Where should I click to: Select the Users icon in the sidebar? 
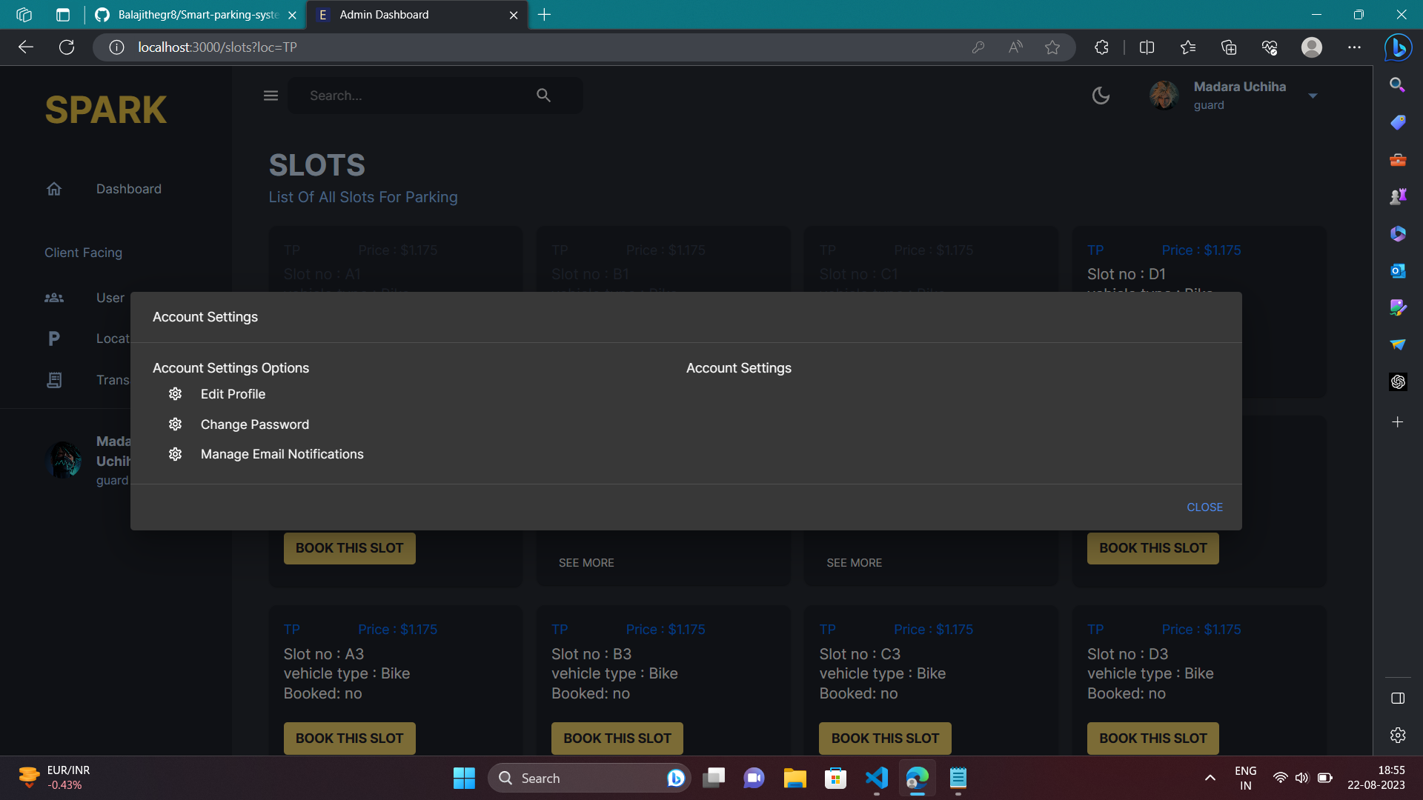click(53, 297)
